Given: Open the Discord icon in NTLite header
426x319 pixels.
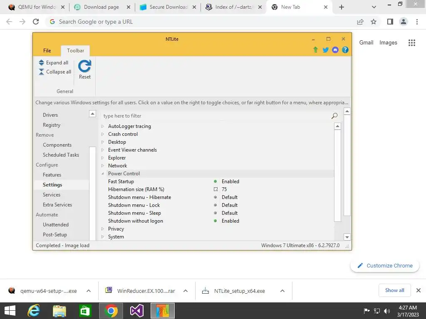Looking at the screenshot, I should (335, 50).
